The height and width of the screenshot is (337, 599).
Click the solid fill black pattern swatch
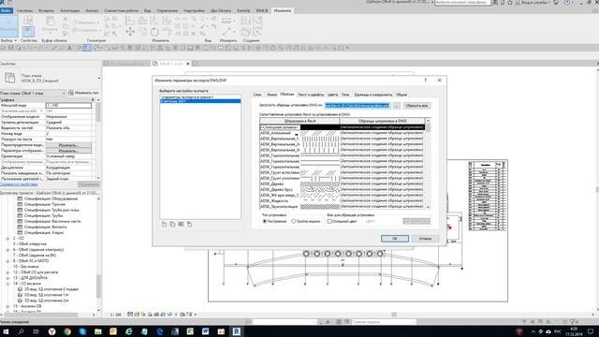(320, 127)
